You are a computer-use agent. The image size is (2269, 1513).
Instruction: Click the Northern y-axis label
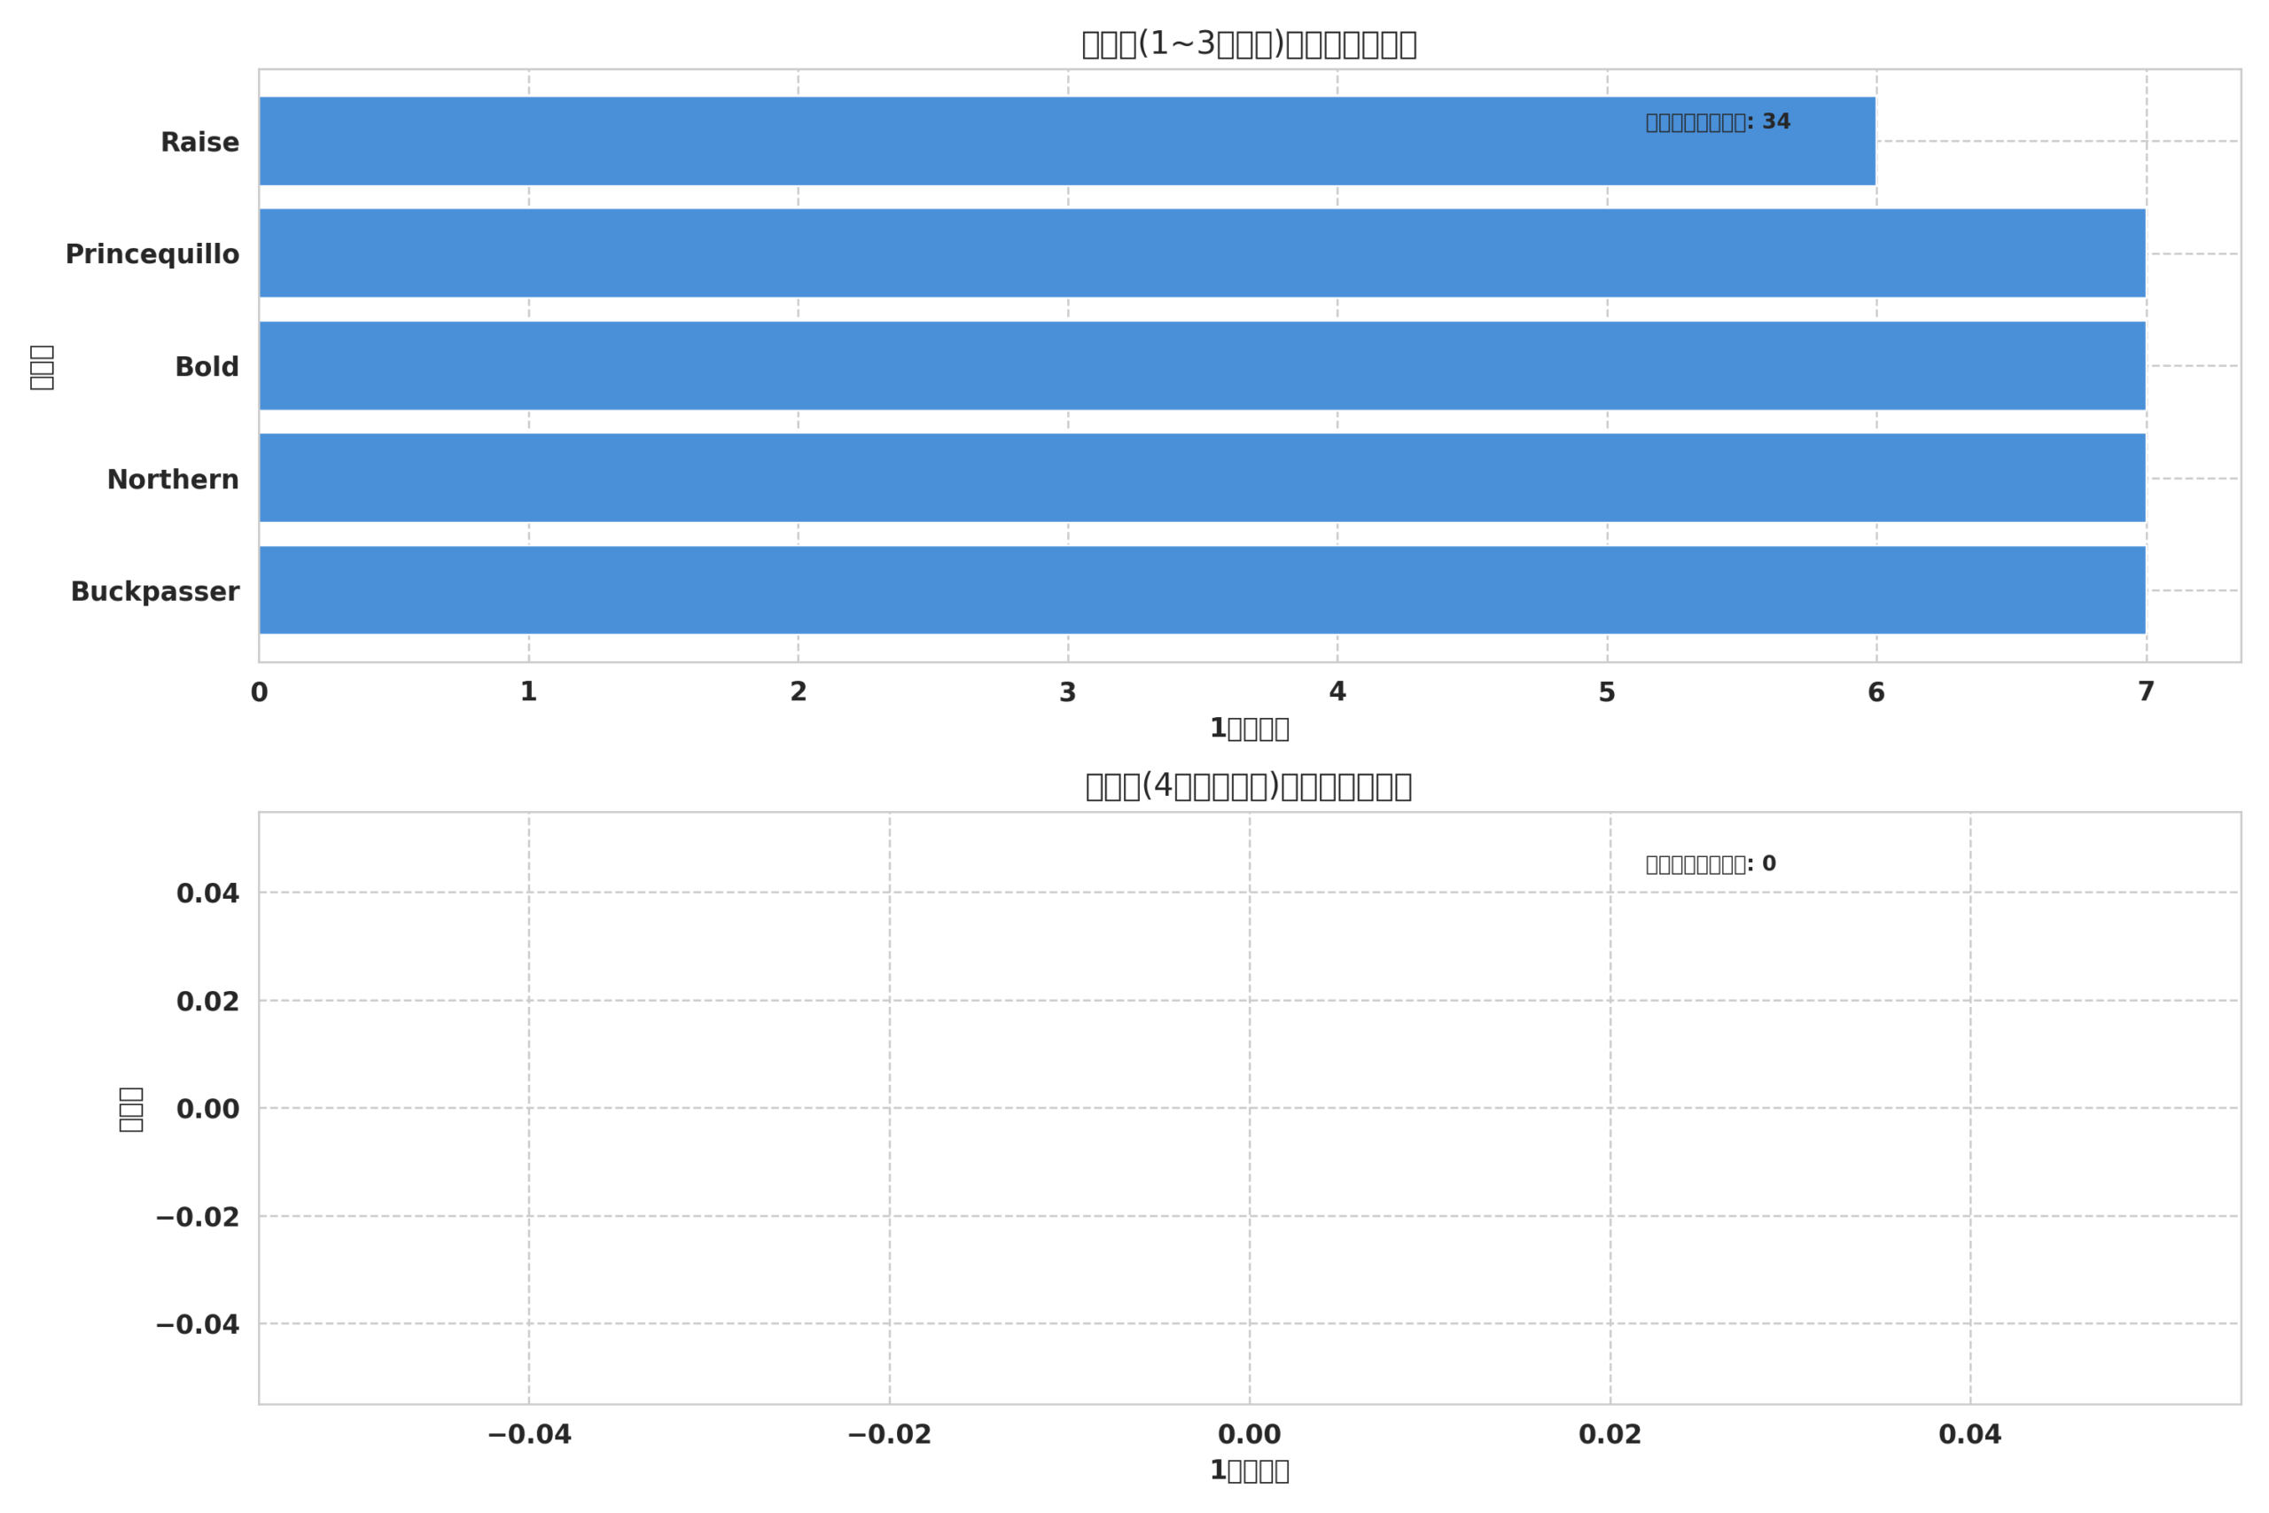coord(173,480)
